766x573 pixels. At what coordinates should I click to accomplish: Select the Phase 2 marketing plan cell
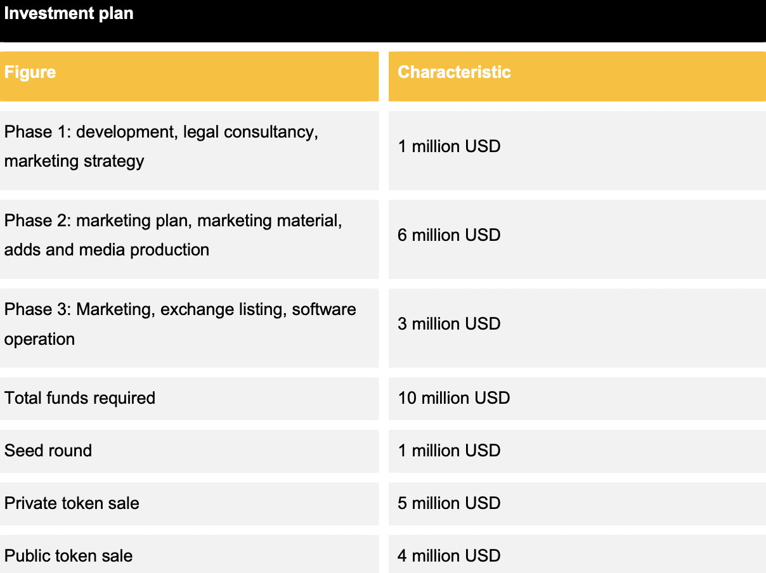[189, 239]
